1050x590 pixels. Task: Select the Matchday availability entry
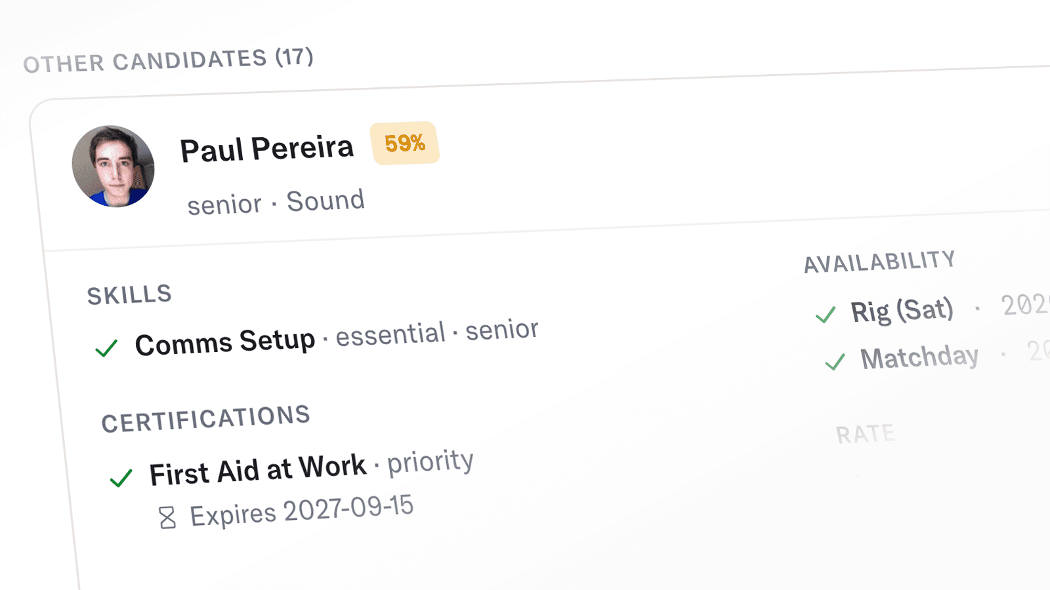(919, 357)
